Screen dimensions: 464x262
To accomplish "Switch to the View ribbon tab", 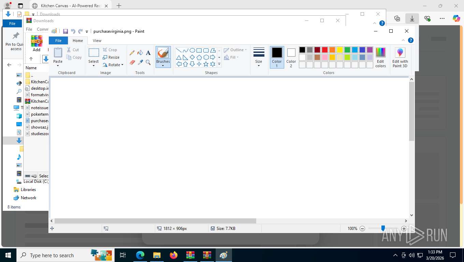I will [97, 41].
